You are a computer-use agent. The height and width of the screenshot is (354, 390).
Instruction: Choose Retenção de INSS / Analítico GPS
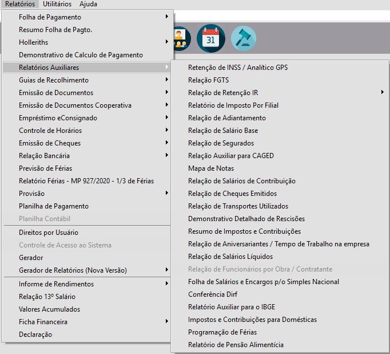tap(238, 68)
